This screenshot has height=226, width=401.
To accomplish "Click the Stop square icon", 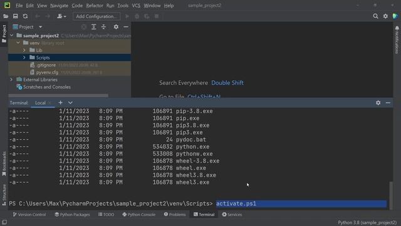I will [157, 16].
